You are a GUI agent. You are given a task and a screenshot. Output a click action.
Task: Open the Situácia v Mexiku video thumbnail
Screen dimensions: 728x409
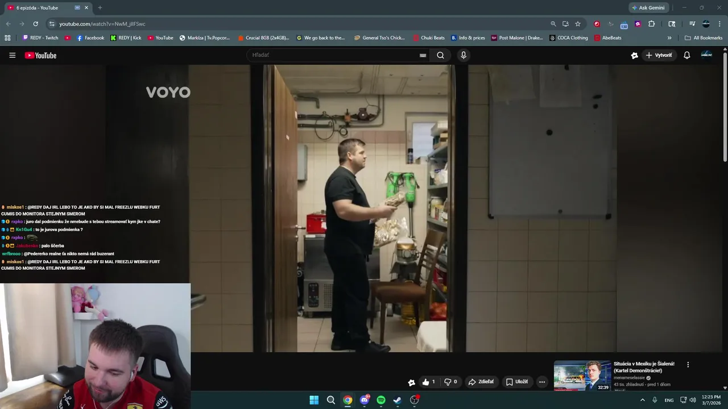(x=582, y=375)
